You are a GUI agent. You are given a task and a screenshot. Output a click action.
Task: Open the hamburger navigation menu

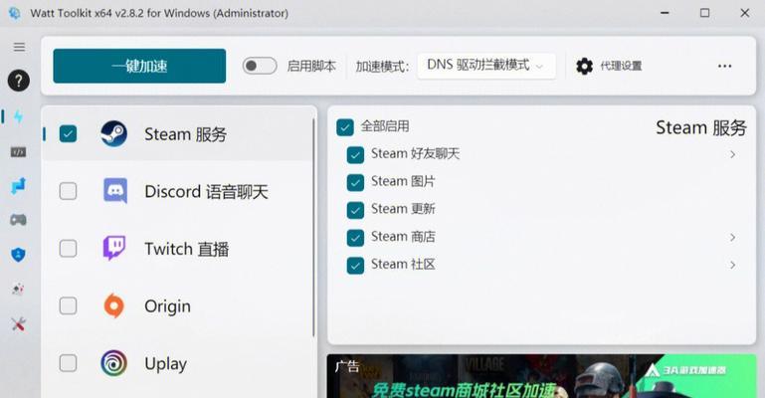[x=19, y=47]
